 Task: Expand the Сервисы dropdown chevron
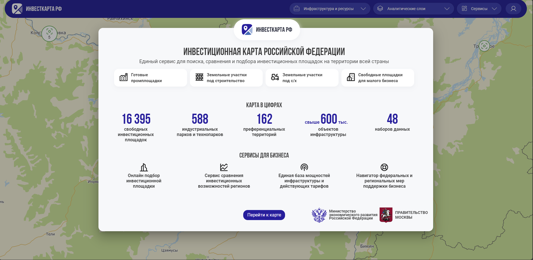pyautogui.click(x=494, y=9)
